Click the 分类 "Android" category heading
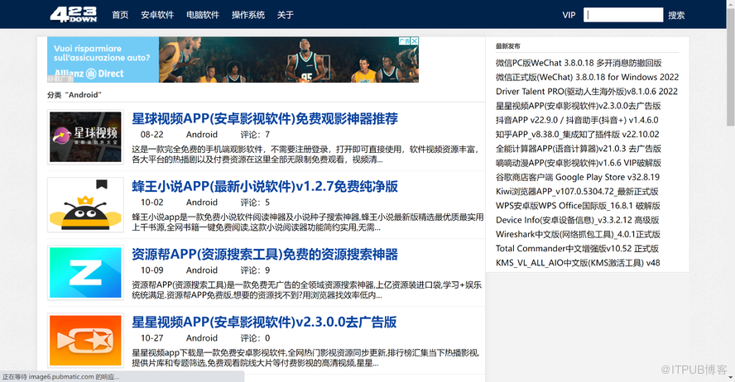The image size is (735, 382). point(74,94)
